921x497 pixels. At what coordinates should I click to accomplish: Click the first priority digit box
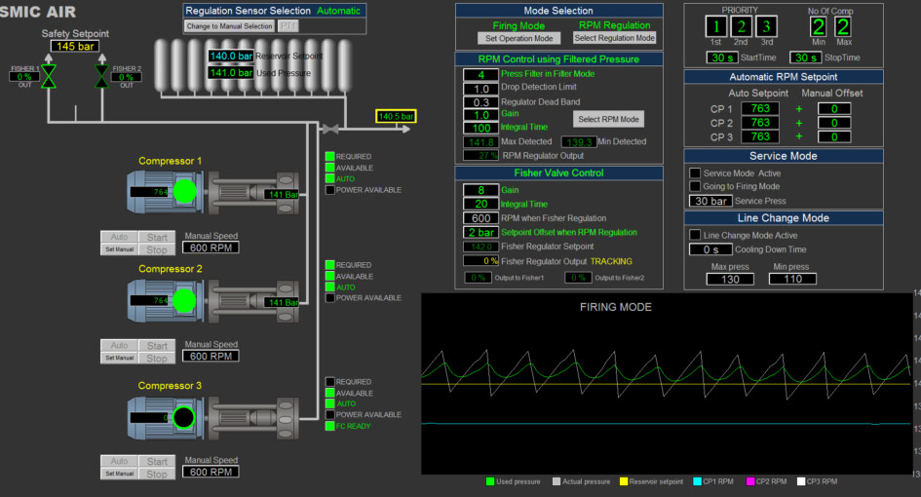click(717, 27)
